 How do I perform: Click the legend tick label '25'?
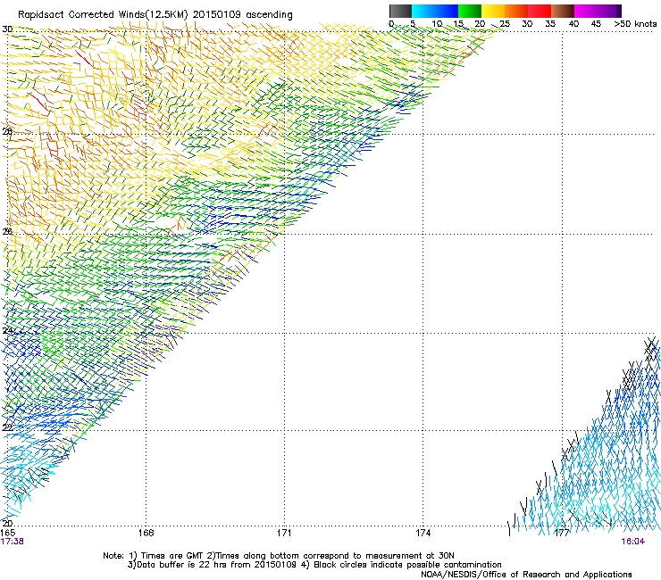coord(505,24)
